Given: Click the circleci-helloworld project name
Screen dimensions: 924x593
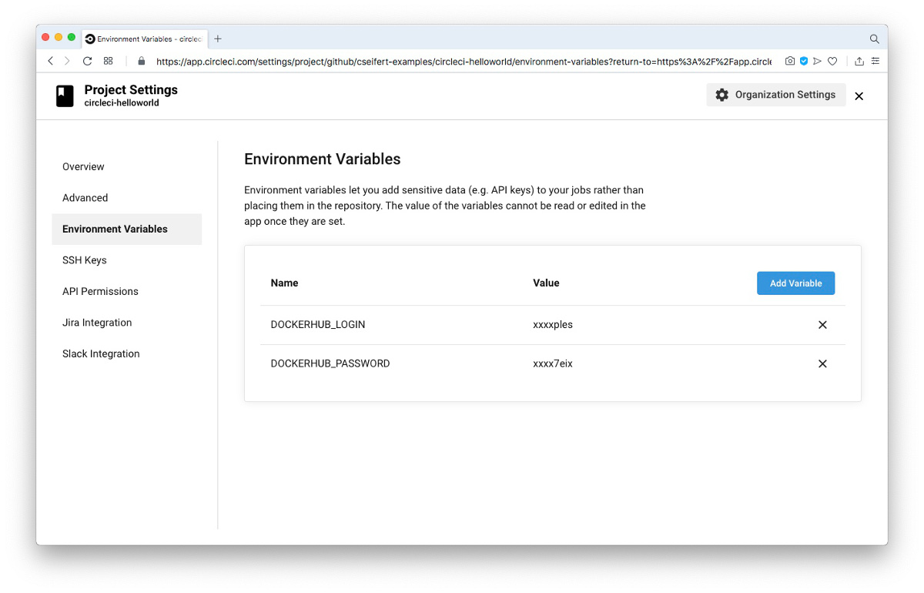Looking at the screenshot, I should pos(122,103).
